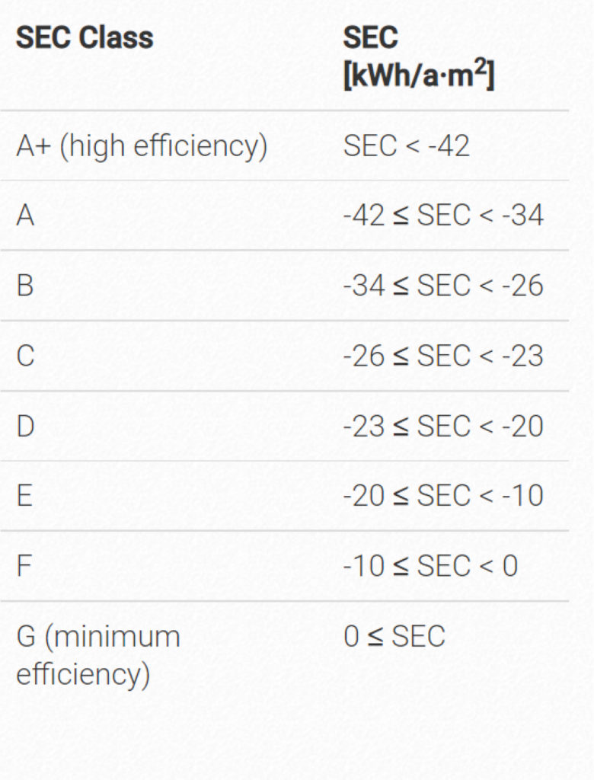
Task: Click the SEC < -42 value cell
Action: pos(406,145)
